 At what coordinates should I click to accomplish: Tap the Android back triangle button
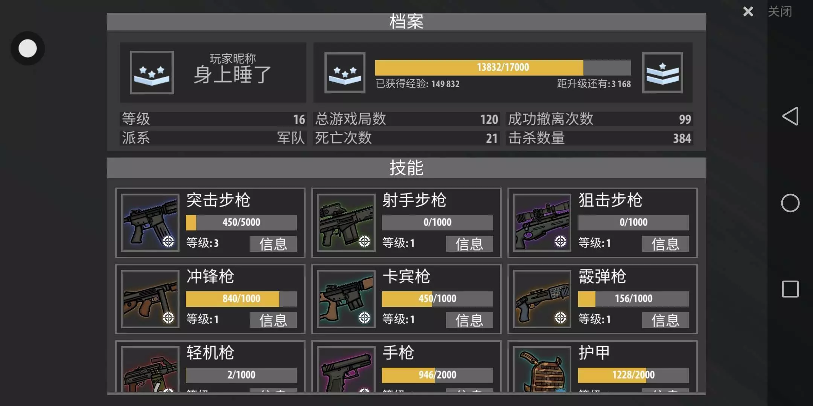click(790, 116)
